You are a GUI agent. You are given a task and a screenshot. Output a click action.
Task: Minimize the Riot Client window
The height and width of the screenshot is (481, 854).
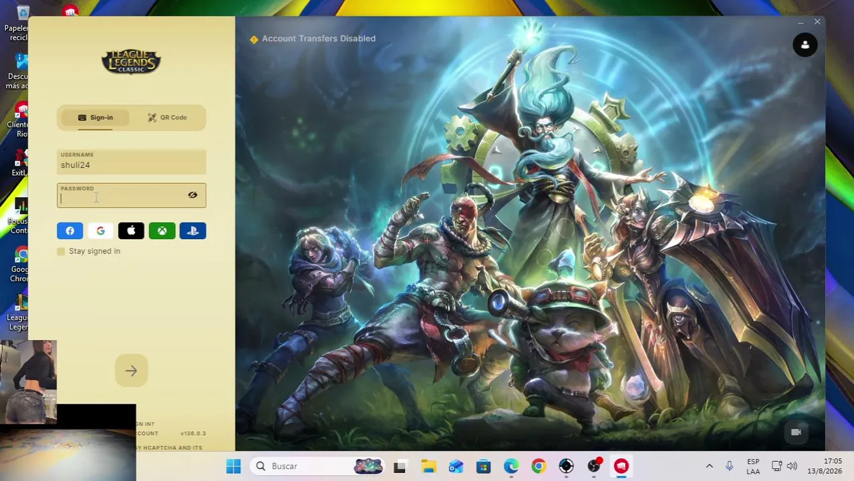801,23
